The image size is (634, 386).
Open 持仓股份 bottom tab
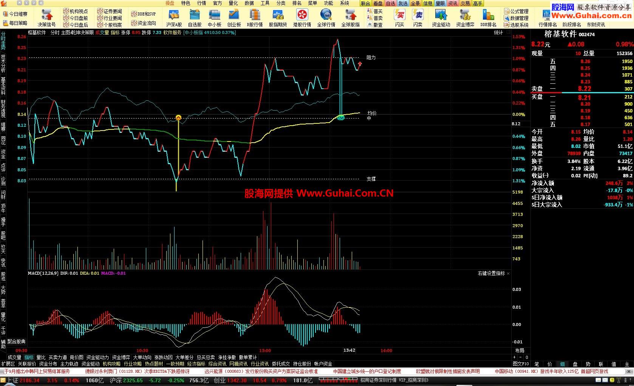coord(302,364)
